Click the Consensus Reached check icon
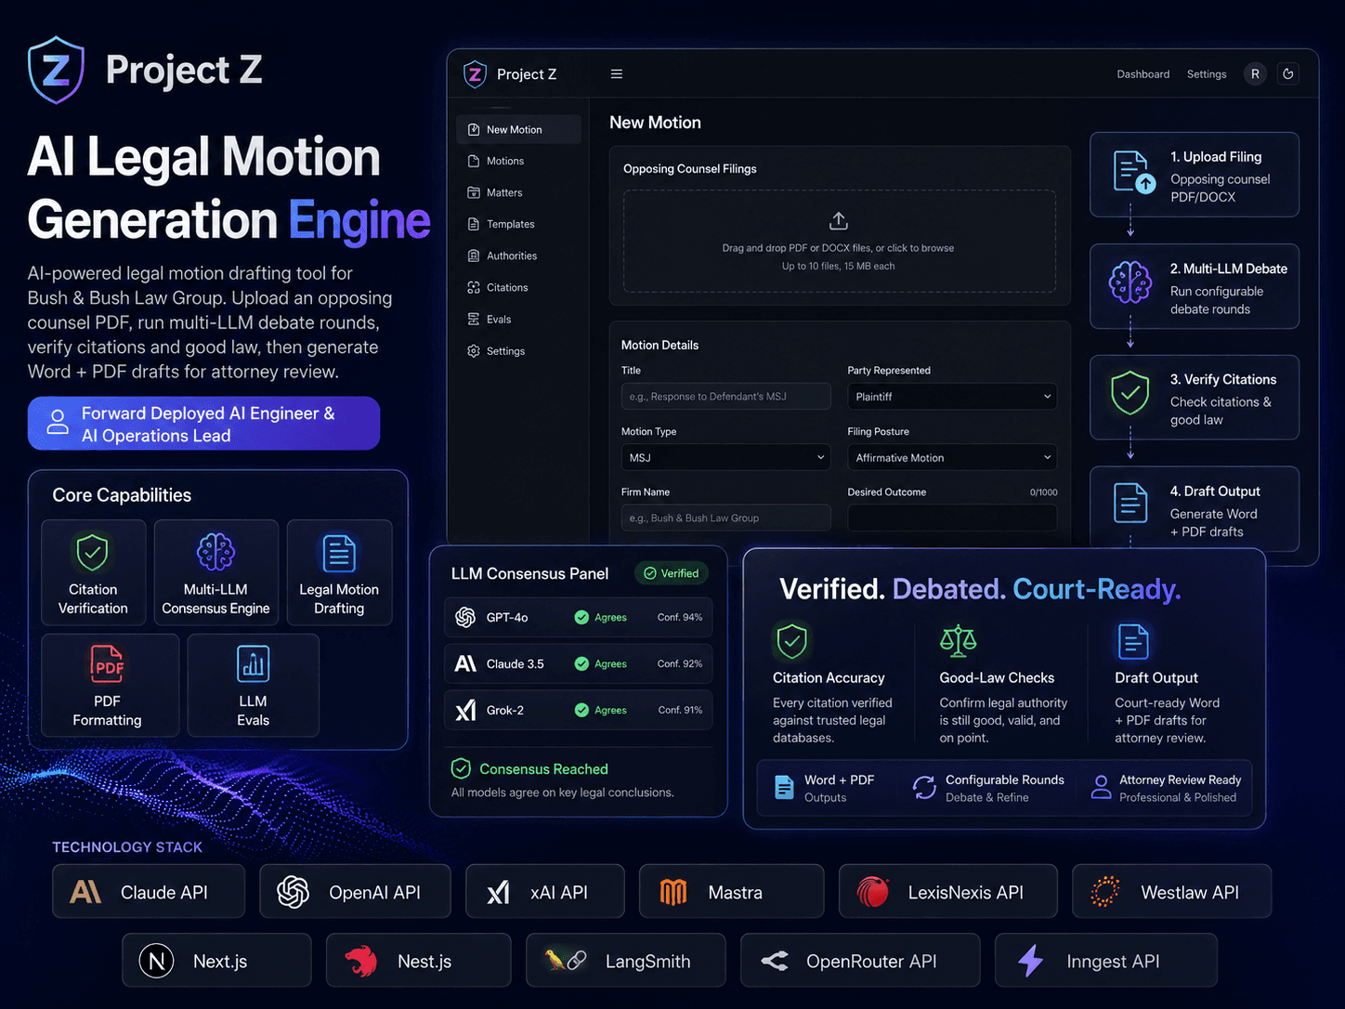This screenshot has width=1345, height=1009. 461,768
